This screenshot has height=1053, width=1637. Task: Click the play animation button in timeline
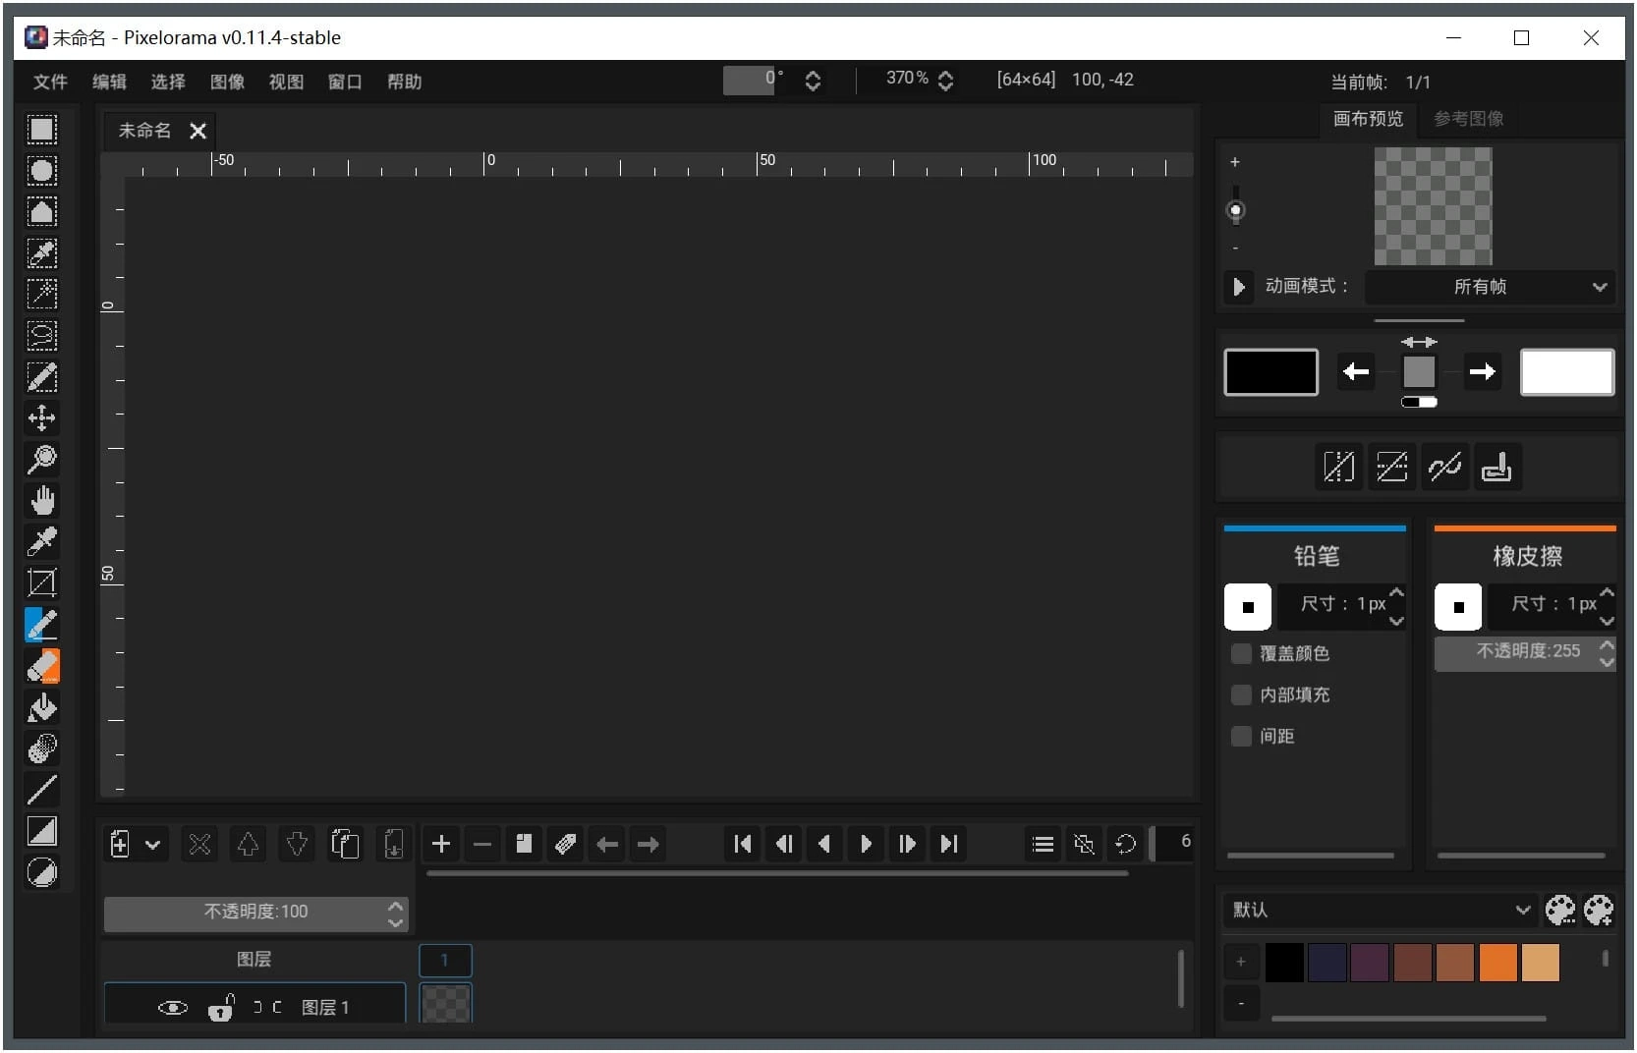click(x=866, y=845)
